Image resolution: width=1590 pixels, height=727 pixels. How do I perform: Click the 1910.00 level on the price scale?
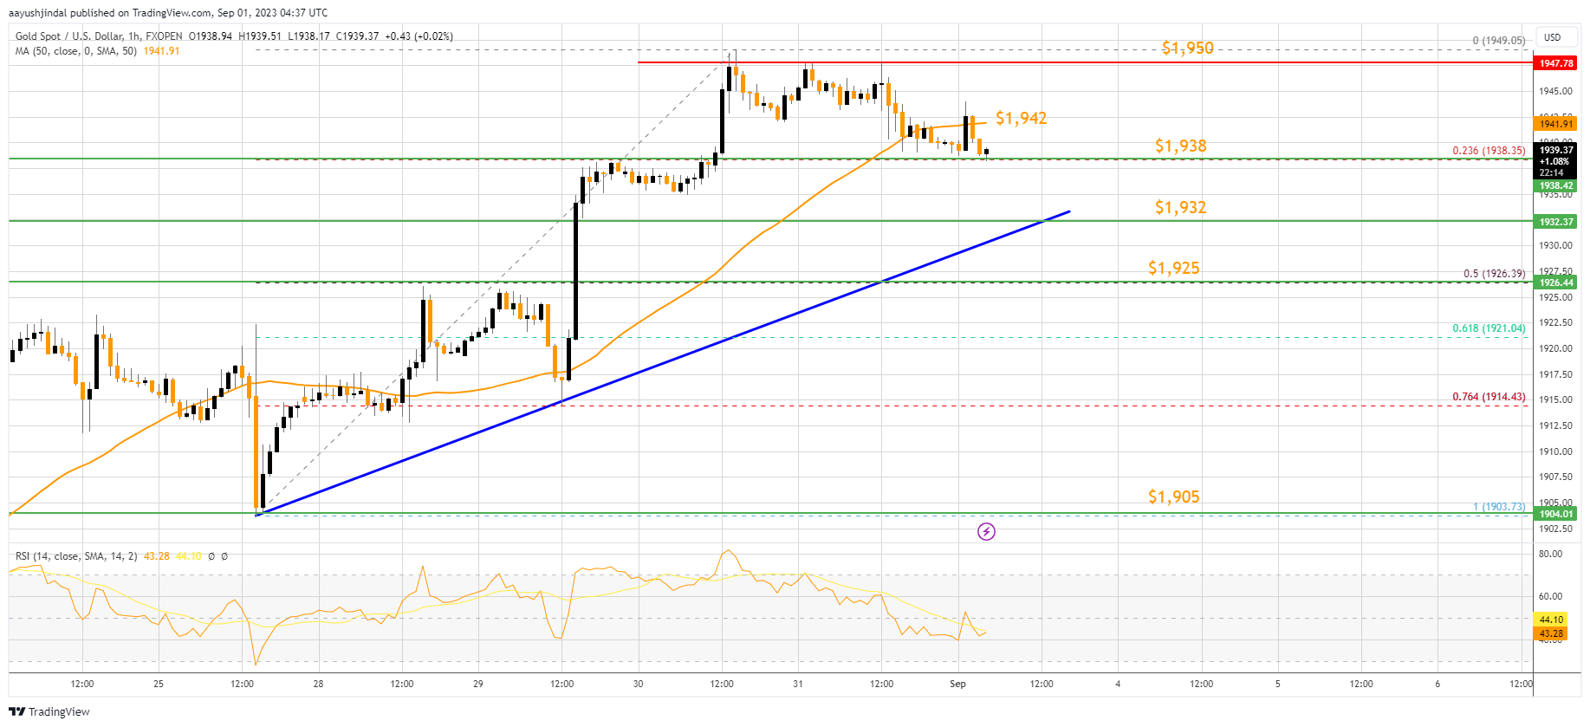(1555, 451)
